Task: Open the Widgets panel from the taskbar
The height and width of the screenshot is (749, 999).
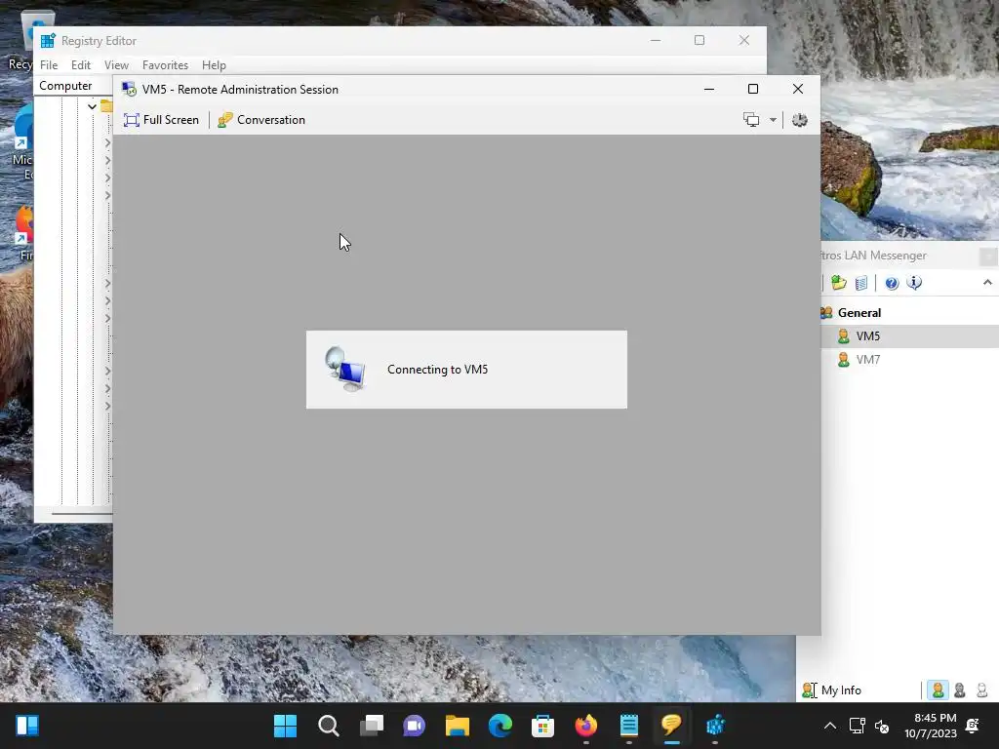Action: [x=27, y=726]
